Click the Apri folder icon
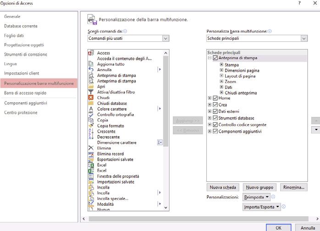 click(x=91, y=87)
